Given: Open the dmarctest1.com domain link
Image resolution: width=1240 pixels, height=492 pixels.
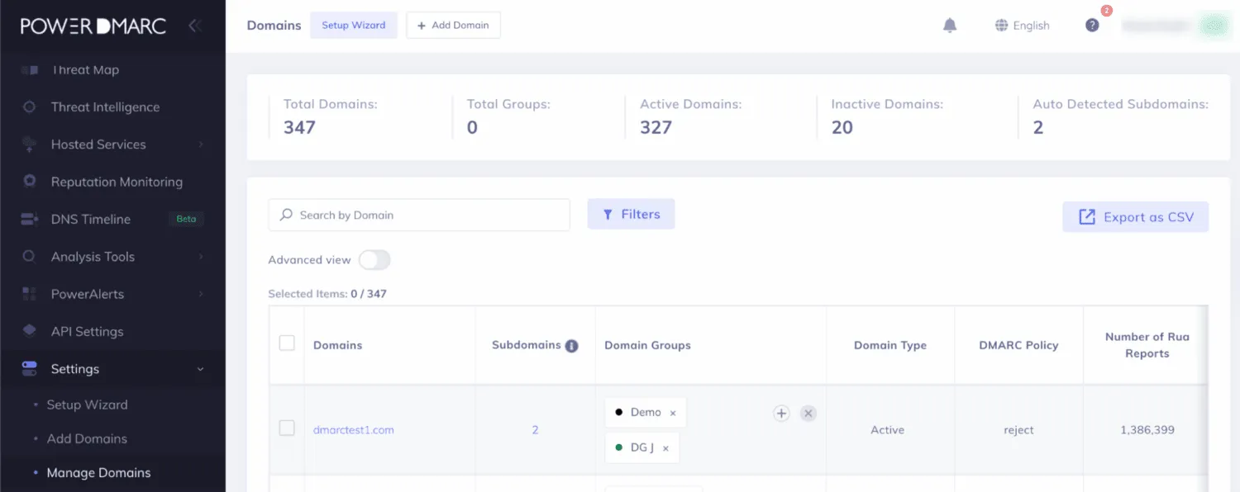Looking at the screenshot, I should coord(354,430).
